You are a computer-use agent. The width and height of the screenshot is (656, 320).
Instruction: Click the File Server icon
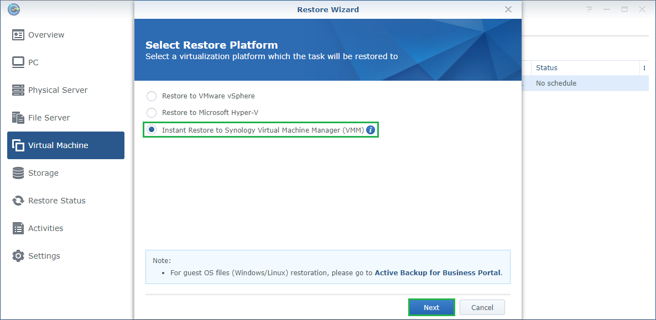18,118
